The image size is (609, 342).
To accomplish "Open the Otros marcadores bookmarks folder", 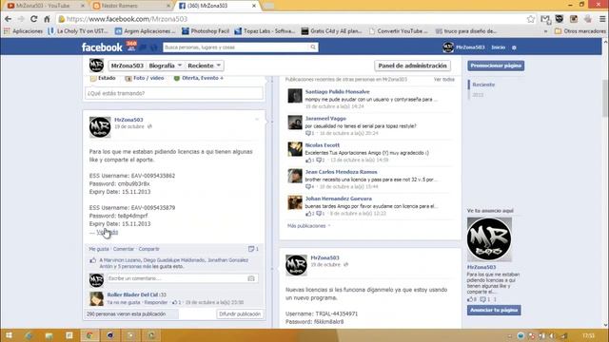I will point(580,31).
